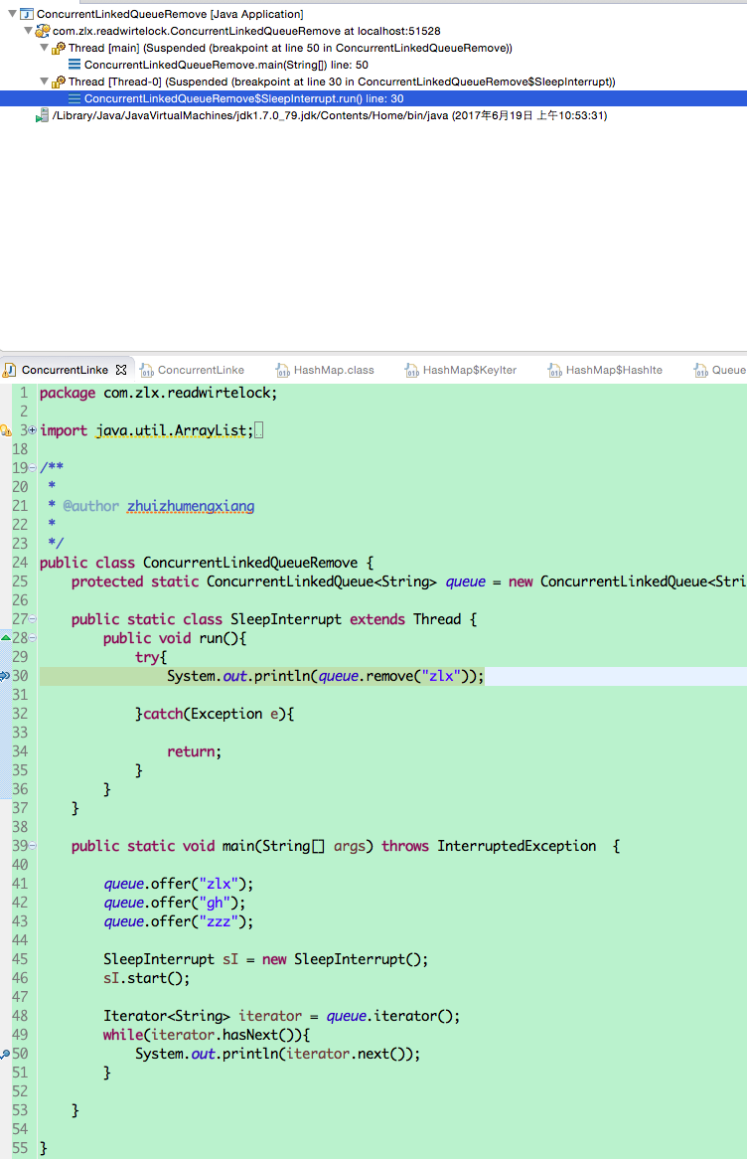
Task: Click the iterator.next() println statement on line 50
Action: 278,1054
